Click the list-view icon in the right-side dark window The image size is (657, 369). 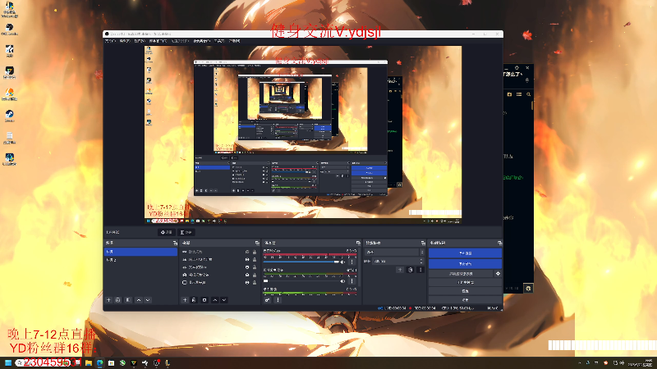[519, 94]
